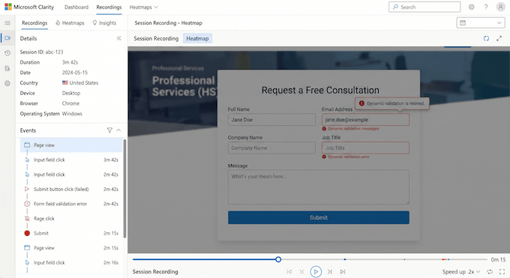Select Input field click event at 2m 16s
This screenshot has width=510, height=278.
tap(71, 262)
